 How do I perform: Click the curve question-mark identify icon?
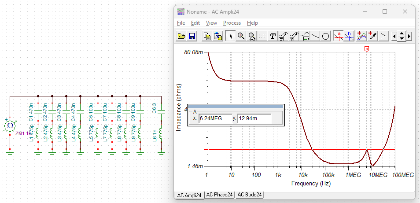[x=294, y=36]
